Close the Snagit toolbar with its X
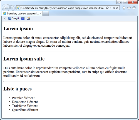139x120 pixels. pyautogui.click(x=4, y=19)
